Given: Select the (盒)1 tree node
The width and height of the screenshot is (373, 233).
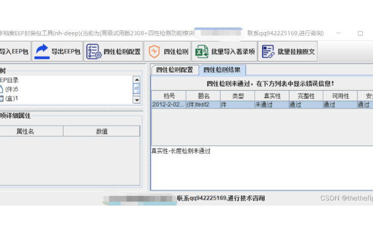Looking at the screenshot, I should click(11, 98).
